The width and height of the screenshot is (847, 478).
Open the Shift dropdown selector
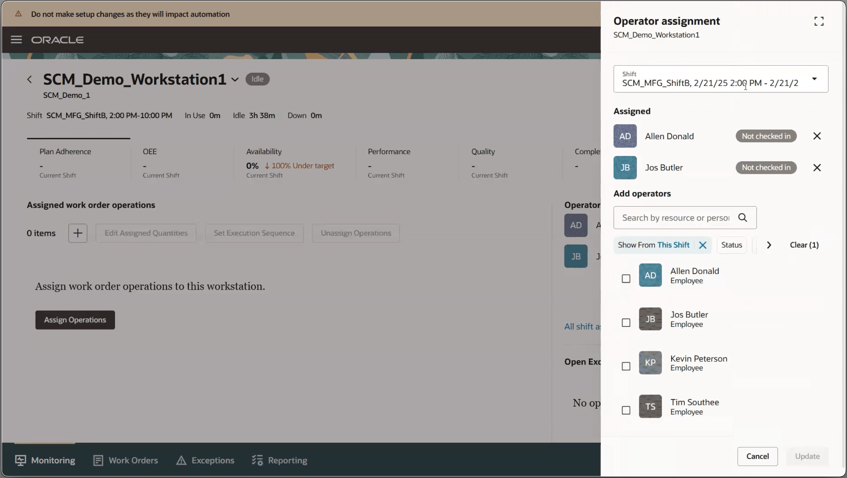tap(814, 79)
